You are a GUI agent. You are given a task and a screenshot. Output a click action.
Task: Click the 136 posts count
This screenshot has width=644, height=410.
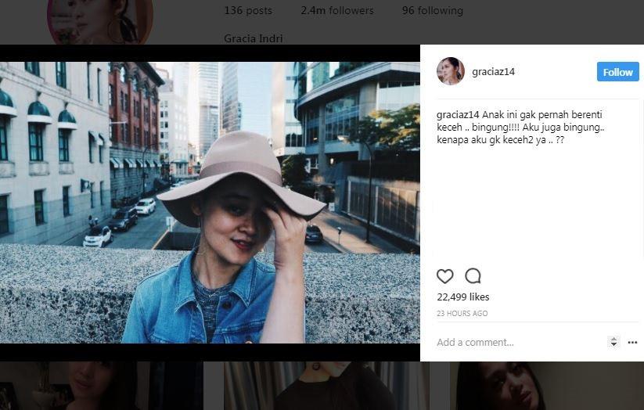coord(247,11)
